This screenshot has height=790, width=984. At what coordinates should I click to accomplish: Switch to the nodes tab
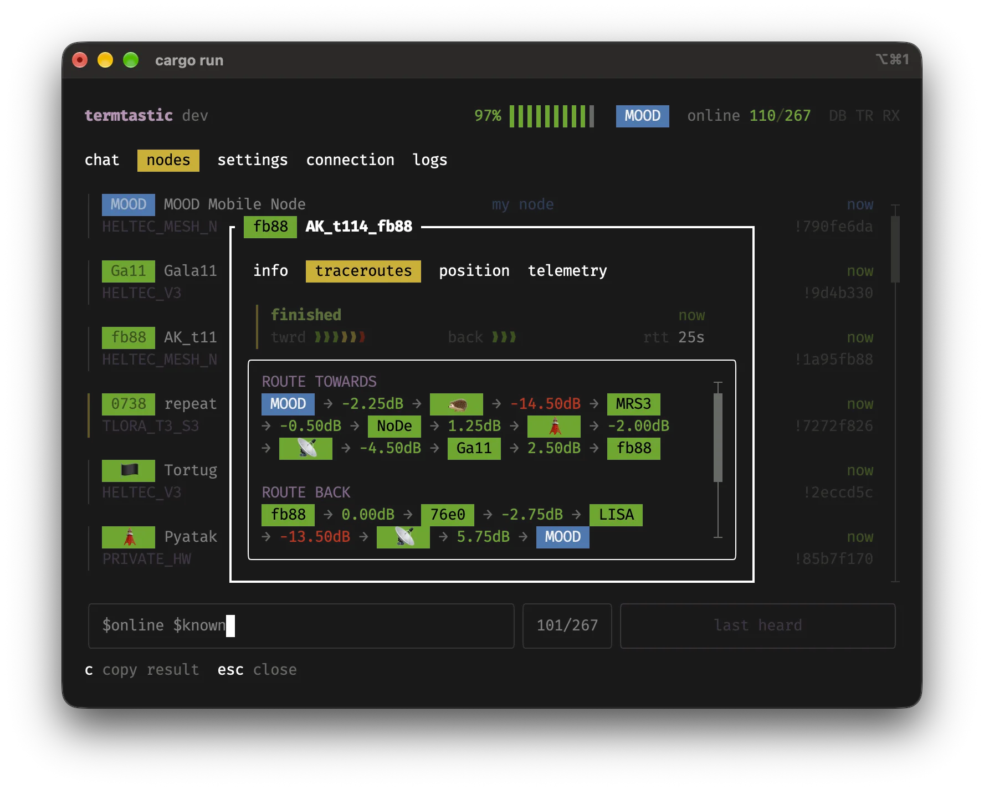click(x=168, y=160)
